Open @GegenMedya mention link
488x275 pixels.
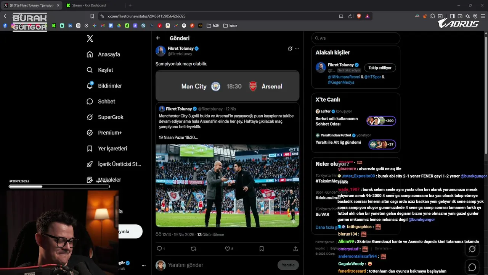[341, 82]
